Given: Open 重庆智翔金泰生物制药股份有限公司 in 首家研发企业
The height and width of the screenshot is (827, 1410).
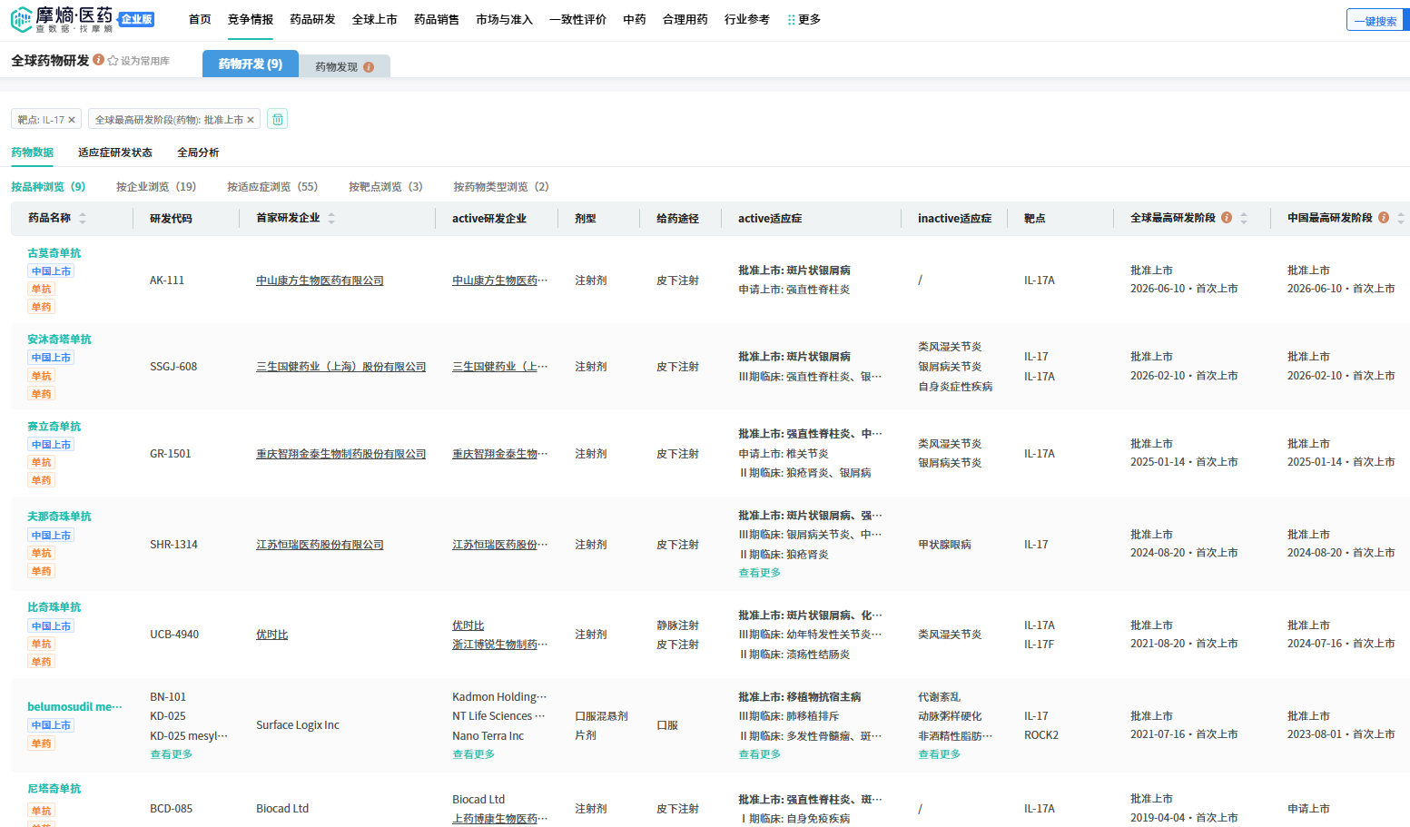Looking at the screenshot, I should pos(340,454).
